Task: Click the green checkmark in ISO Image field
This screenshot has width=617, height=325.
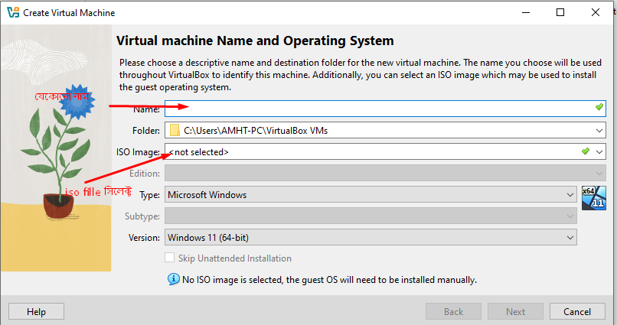Action: coord(585,152)
